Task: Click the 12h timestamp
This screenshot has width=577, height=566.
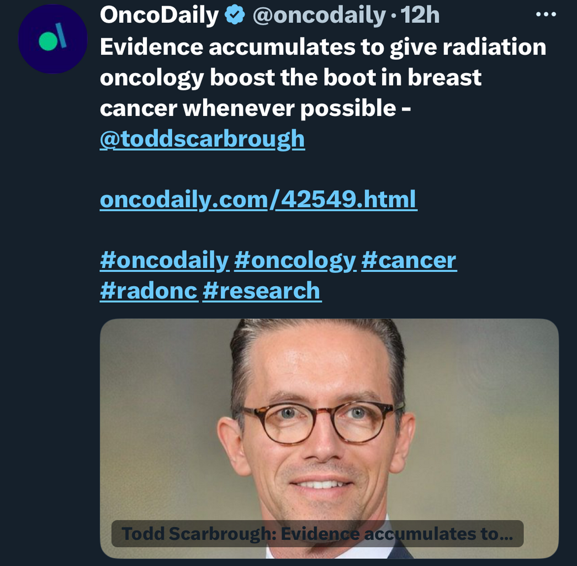Action: point(420,16)
